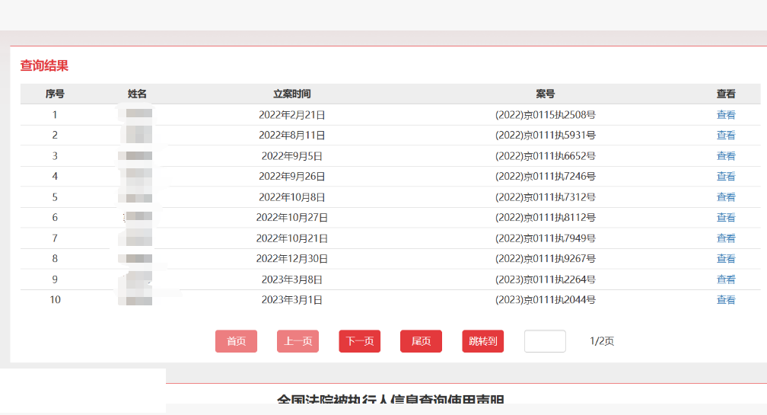Image resolution: width=767 pixels, height=415 pixels.
Task: Click the 姓名 column header
Action: 137,94
